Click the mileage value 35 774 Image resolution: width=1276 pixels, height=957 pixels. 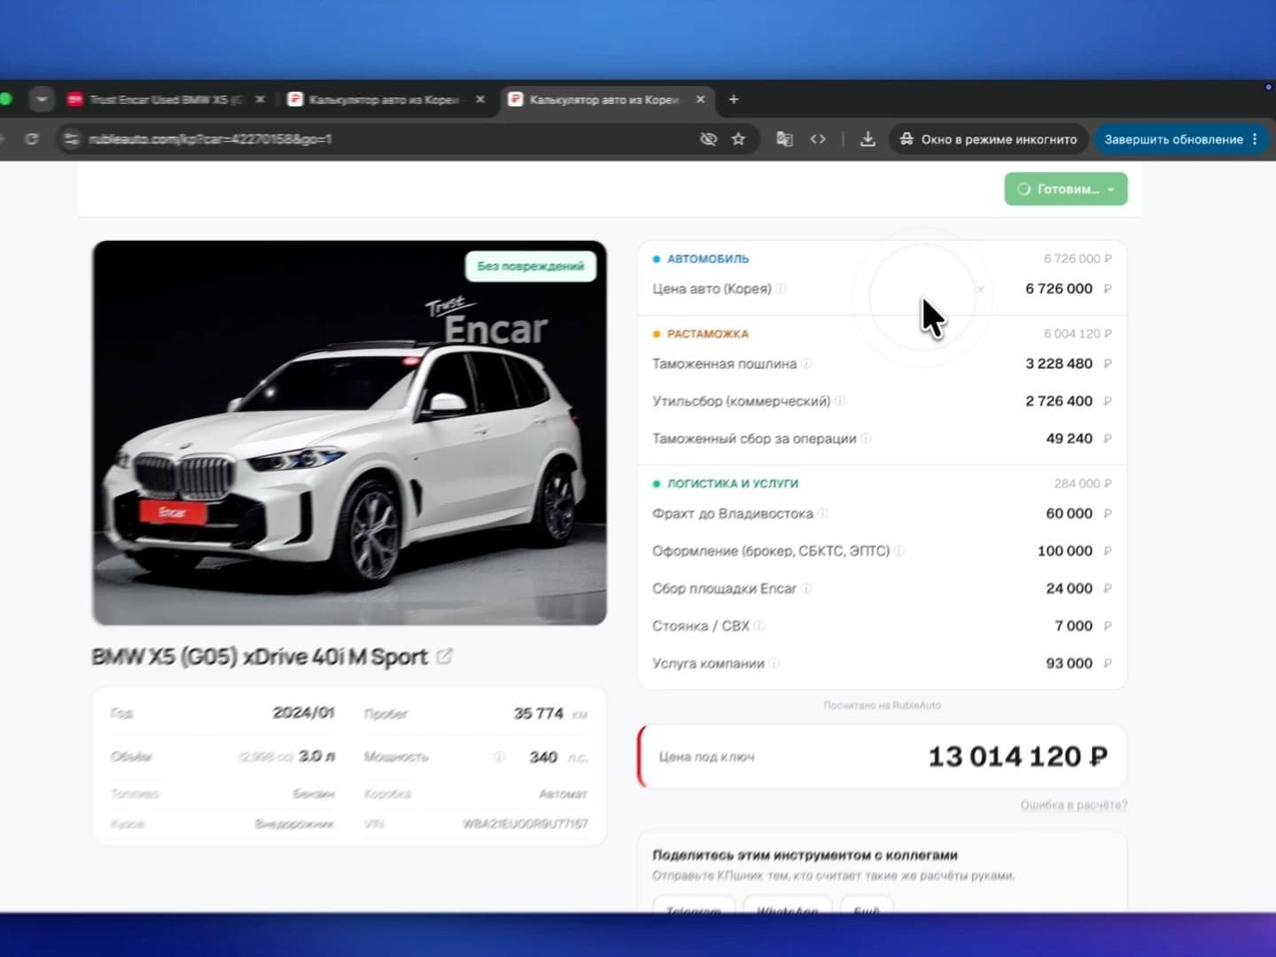(539, 712)
